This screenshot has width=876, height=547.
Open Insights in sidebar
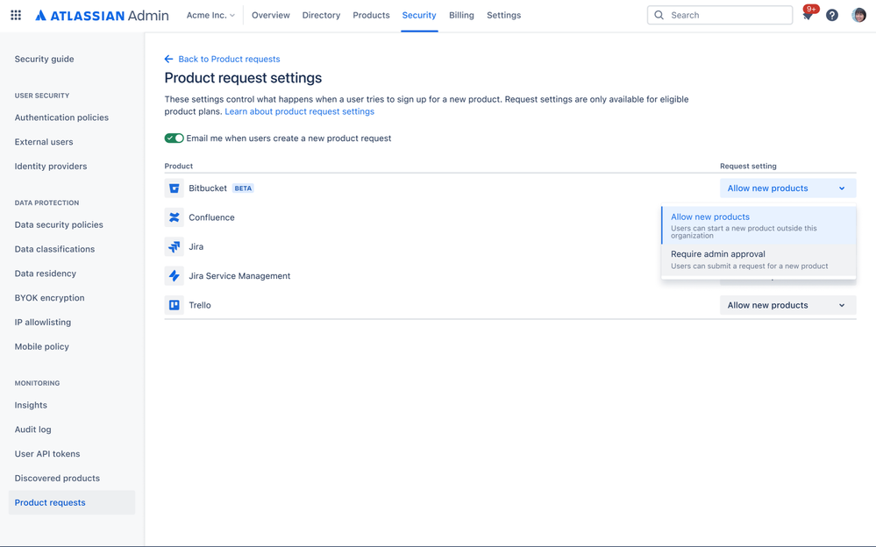[x=31, y=405]
